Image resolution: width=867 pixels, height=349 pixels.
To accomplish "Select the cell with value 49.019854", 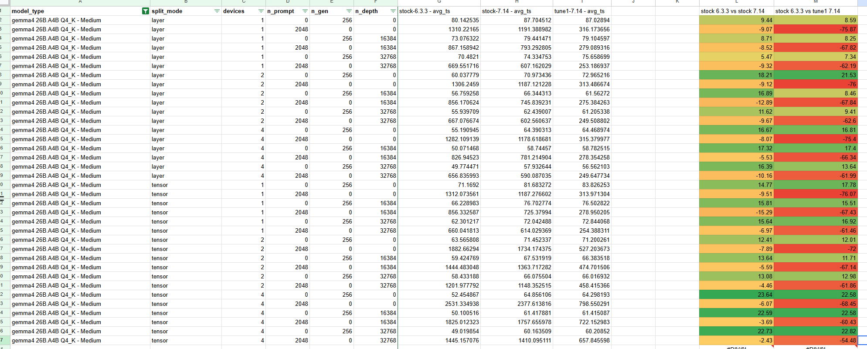I will point(439,331).
